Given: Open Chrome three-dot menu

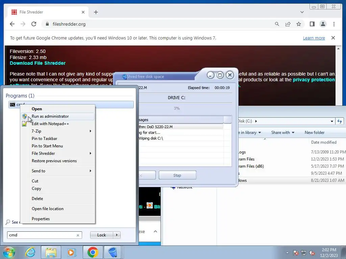Looking at the screenshot, I should 334,24.
